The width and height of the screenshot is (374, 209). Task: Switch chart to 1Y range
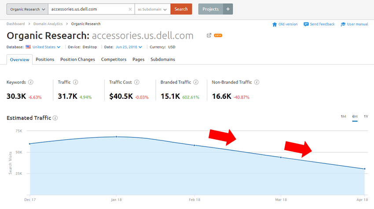coord(366,116)
